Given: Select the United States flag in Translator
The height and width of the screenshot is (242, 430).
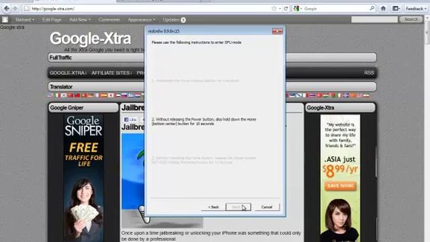Looking at the screenshot, I should click(50, 95).
